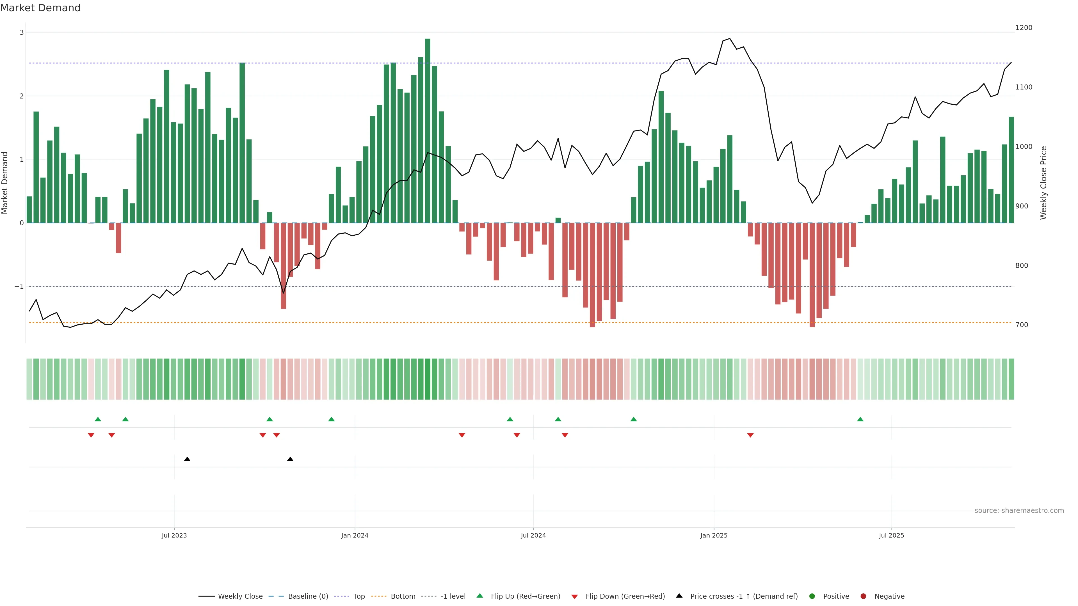Click the red flip-down marker after Jan 2025
The width and height of the screenshot is (1078, 606).
click(750, 435)
